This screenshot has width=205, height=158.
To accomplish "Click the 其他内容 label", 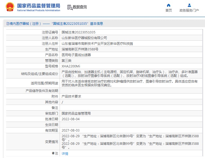I will [x=52, y=102].
